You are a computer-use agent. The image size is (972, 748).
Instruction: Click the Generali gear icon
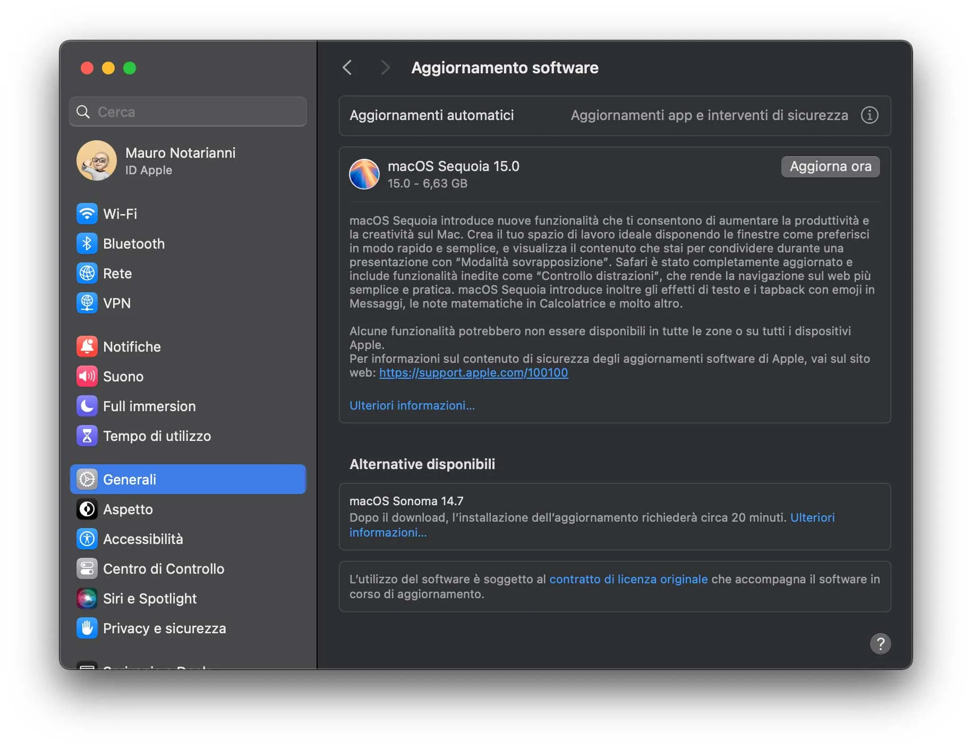(87, 479)
